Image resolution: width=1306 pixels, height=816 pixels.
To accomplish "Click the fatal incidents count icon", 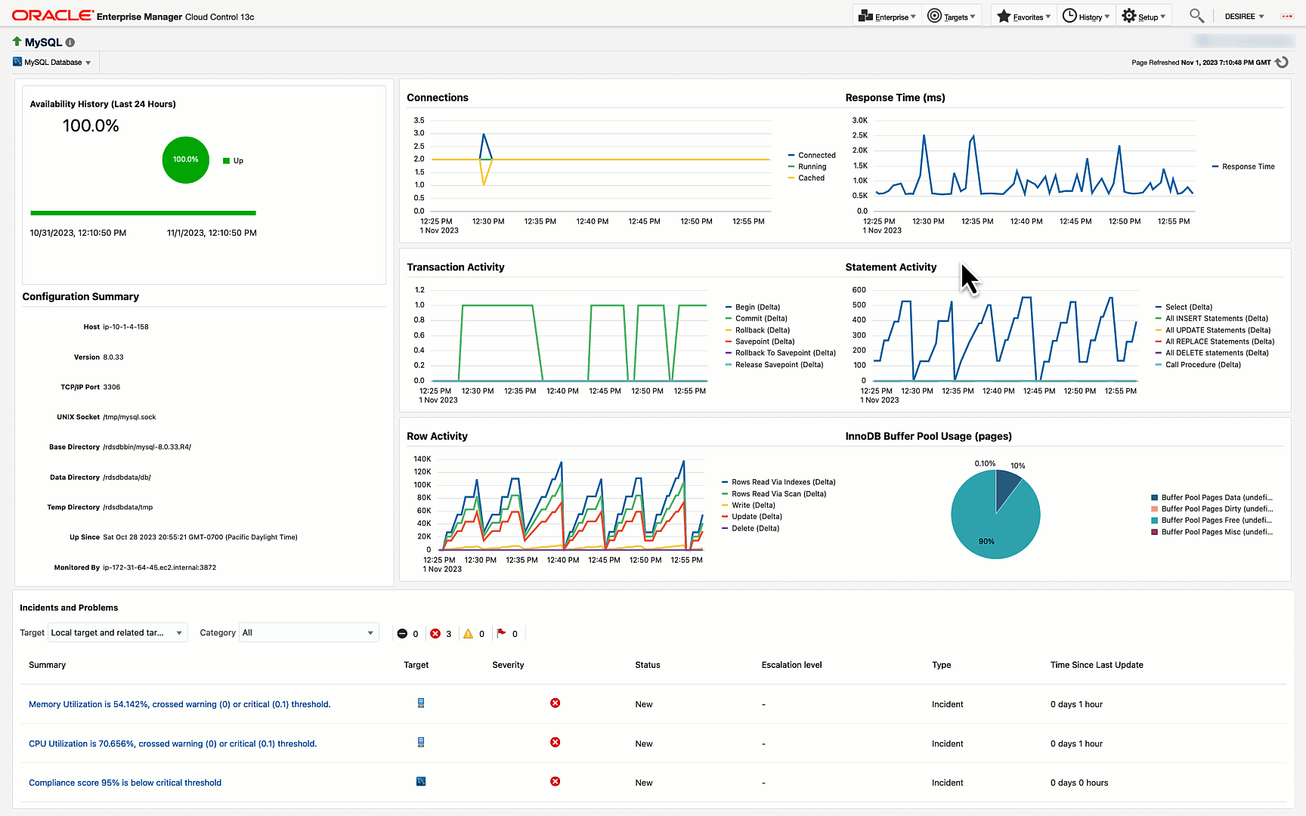I will (402, 634).
